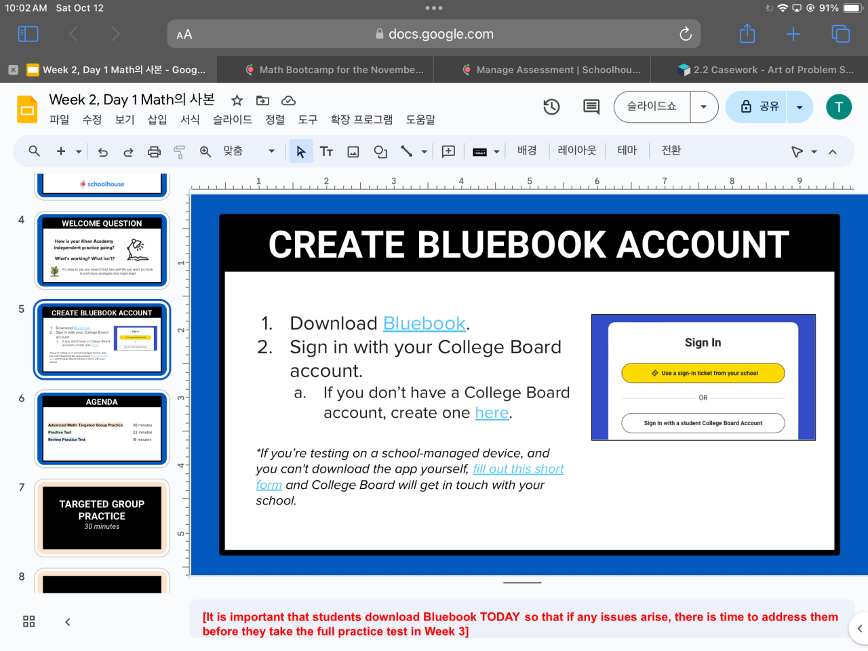The height and width of the screenshot is (651, 868).
Task: Open the share quick actions dropdown
Action: [x=800, y=106]
